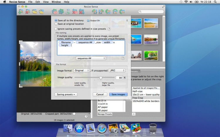Open Finder from the dock

click(x=68, y=128)
